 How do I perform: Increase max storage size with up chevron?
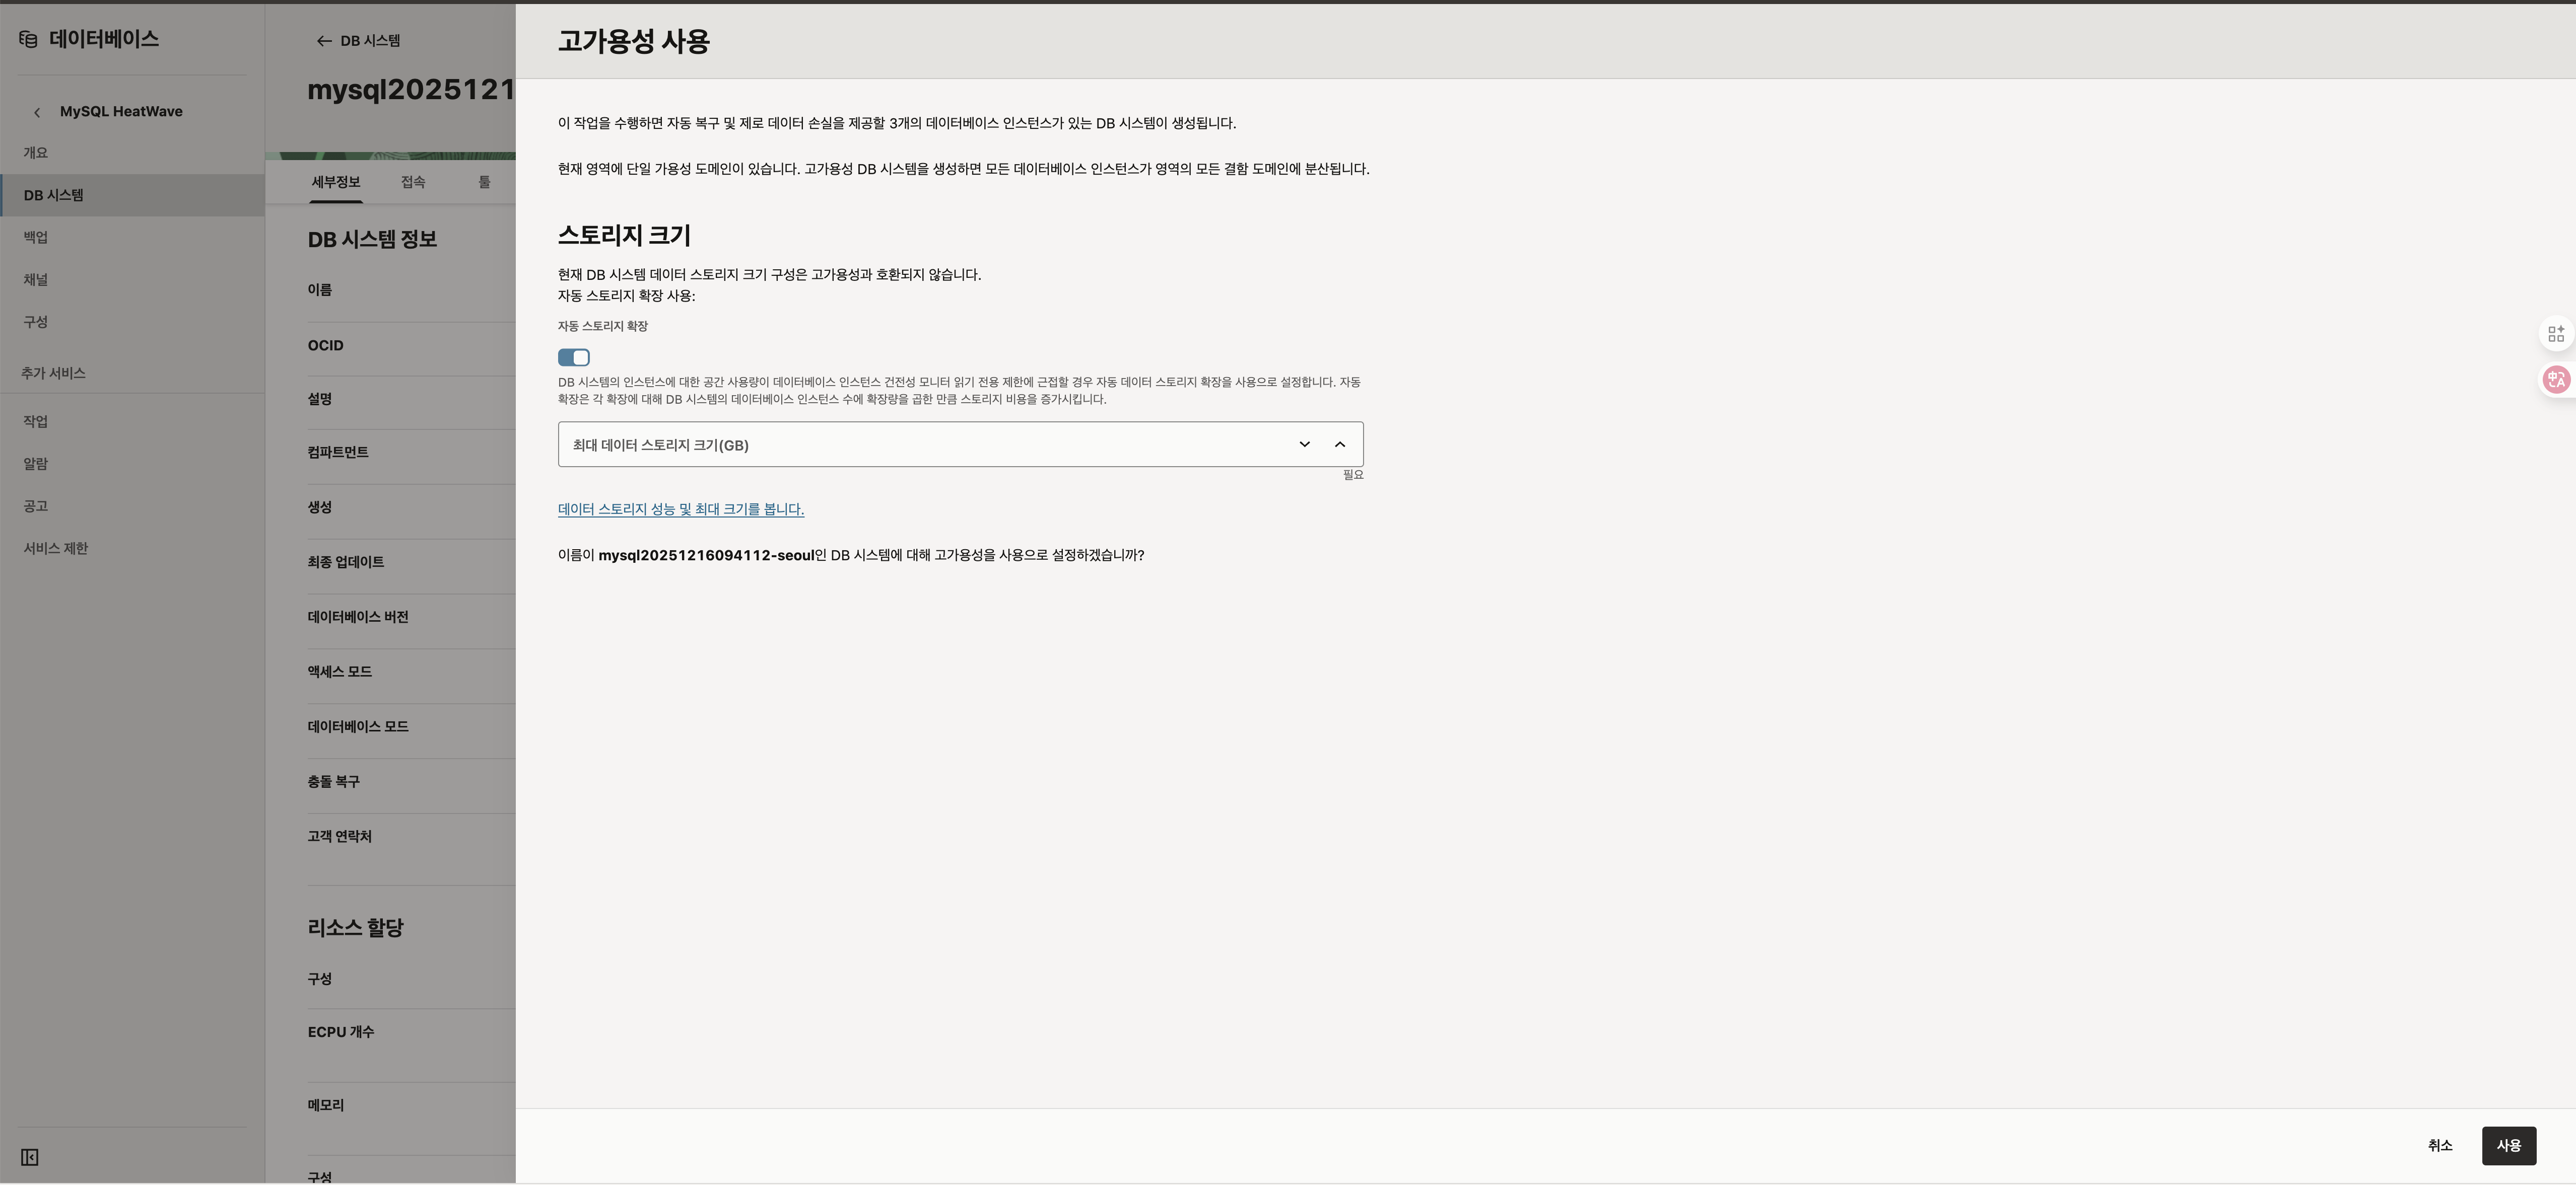[1340, 445]
